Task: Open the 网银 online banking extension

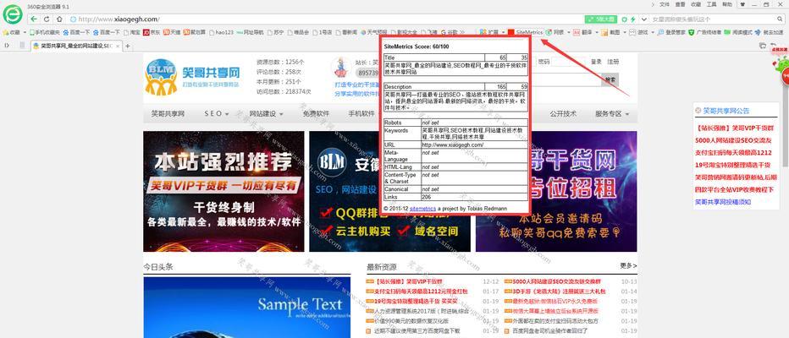Action: point(555,32)
